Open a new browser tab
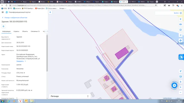184x103 pixels. click(157, 2)
